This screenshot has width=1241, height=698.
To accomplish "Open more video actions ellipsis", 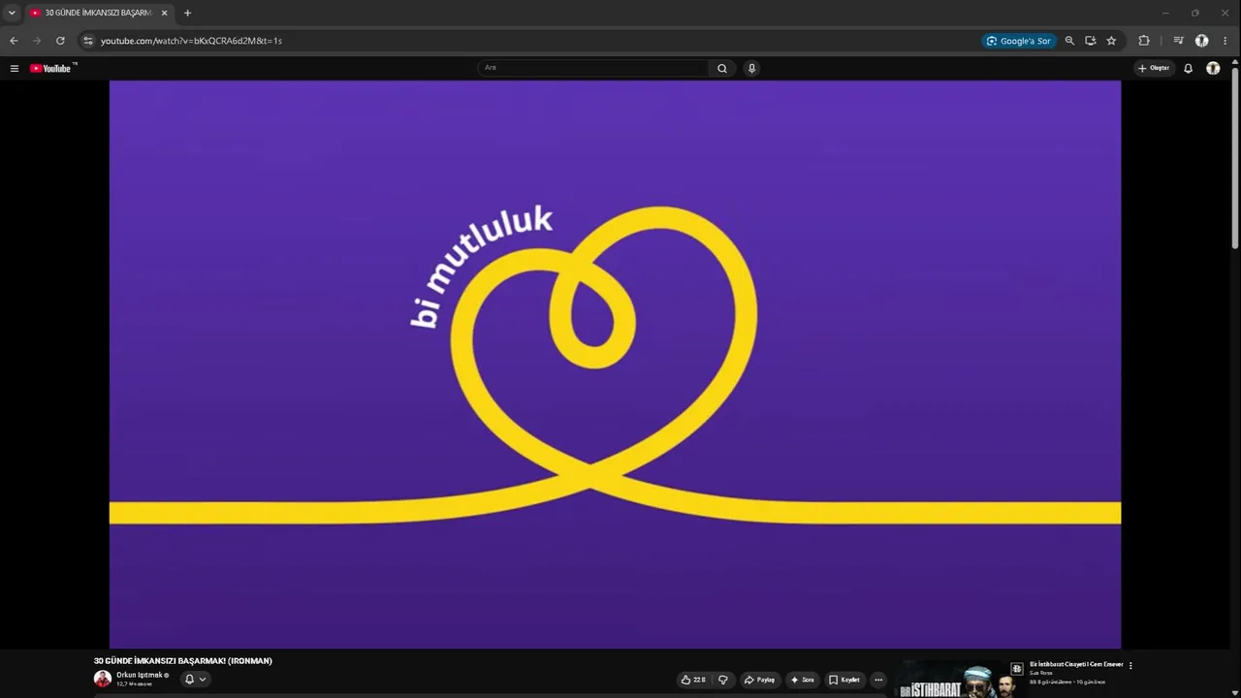I will coord(878,680).
